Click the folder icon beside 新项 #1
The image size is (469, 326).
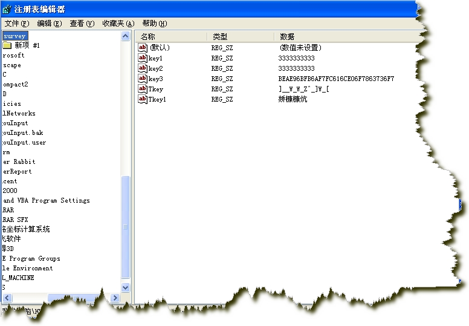coord(7,45)
